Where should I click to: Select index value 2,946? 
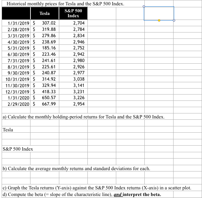pyautogui.click(x=73, y=42)
